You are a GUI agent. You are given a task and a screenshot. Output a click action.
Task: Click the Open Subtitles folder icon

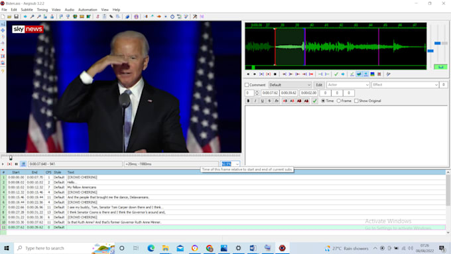(x=9, y=17)
